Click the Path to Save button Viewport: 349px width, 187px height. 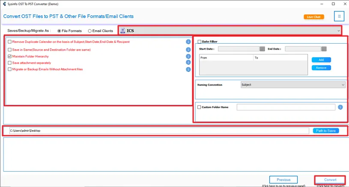coord(326,131)
